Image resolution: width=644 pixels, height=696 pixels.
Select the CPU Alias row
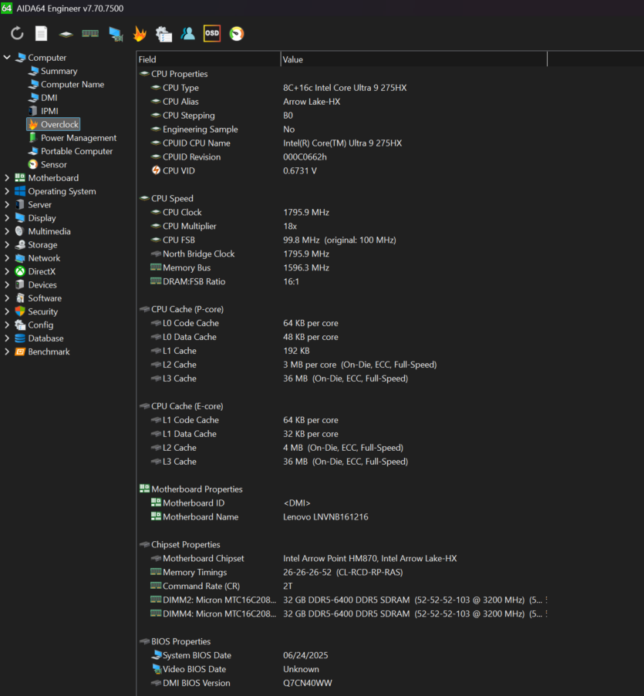point(343,102)
